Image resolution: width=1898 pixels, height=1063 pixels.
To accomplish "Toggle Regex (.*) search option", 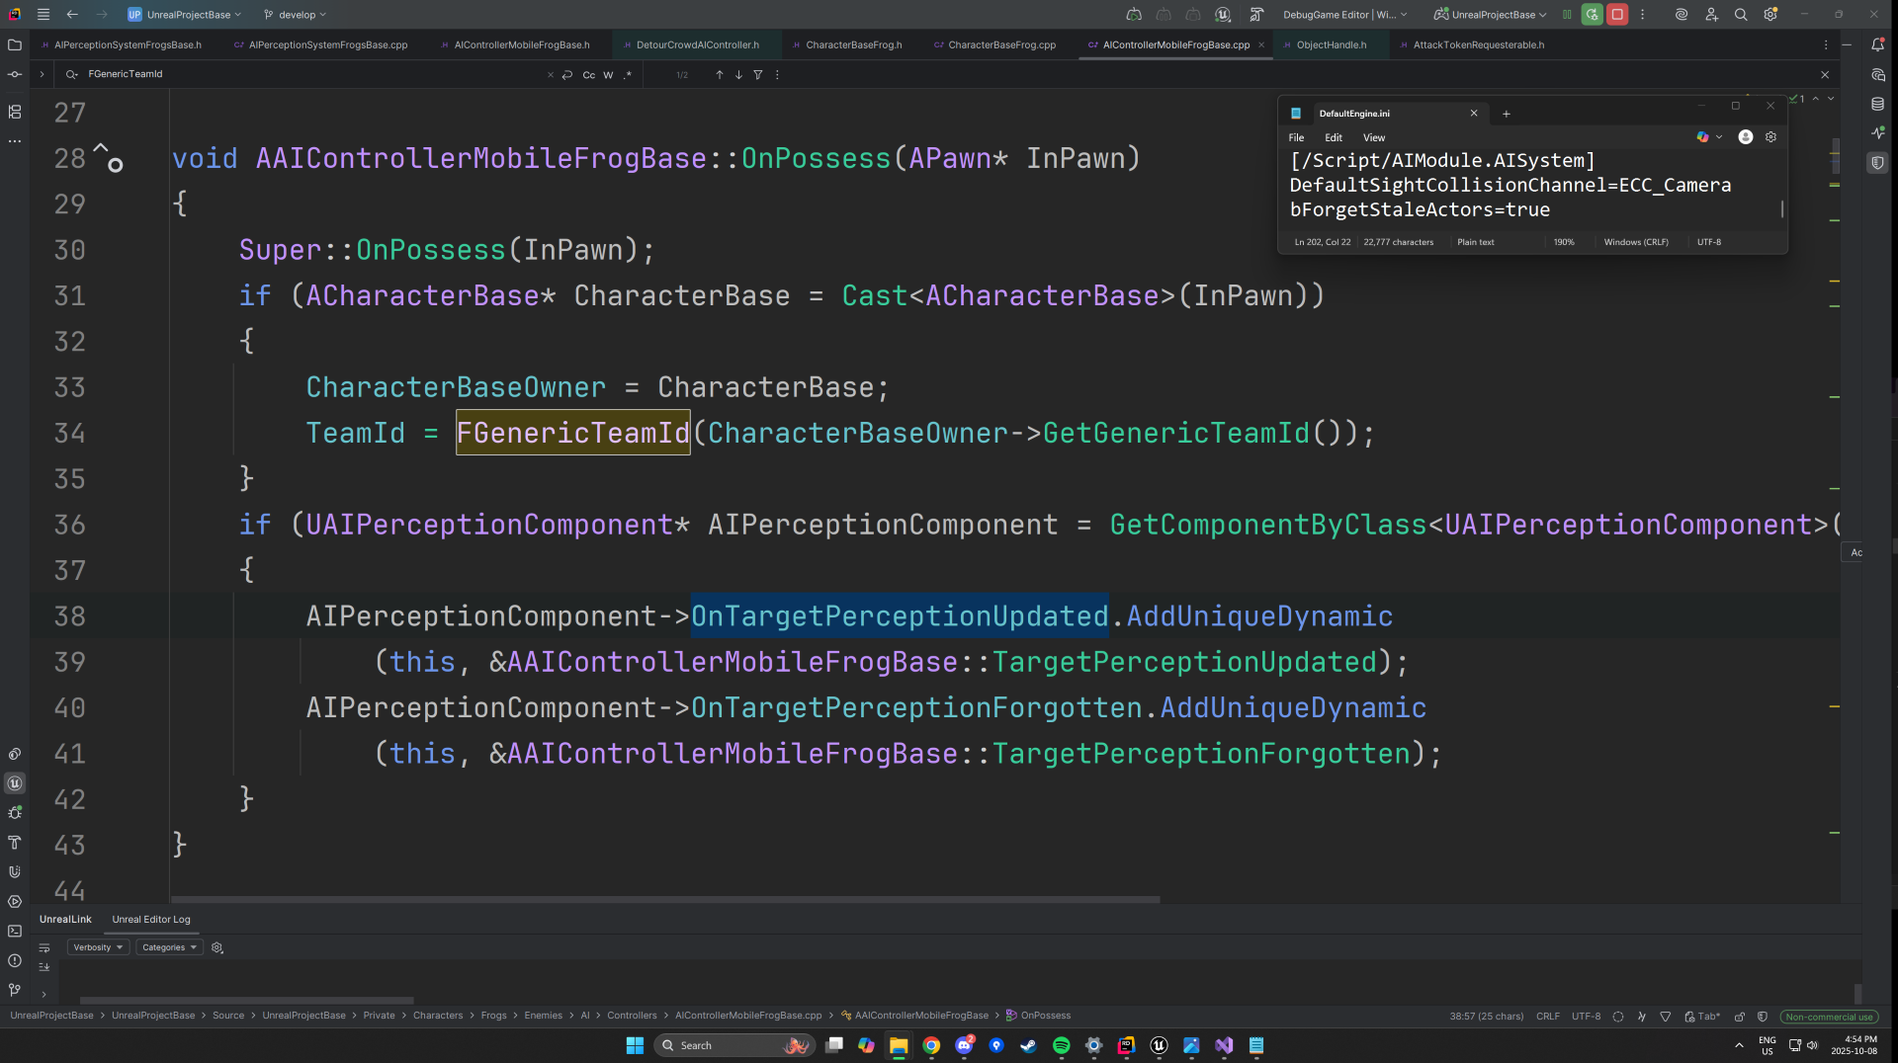I will point(627,75).
